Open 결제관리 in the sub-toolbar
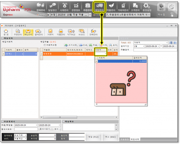Image resolution: width=180 pixels, height=144 pixels. click(38, 32)
